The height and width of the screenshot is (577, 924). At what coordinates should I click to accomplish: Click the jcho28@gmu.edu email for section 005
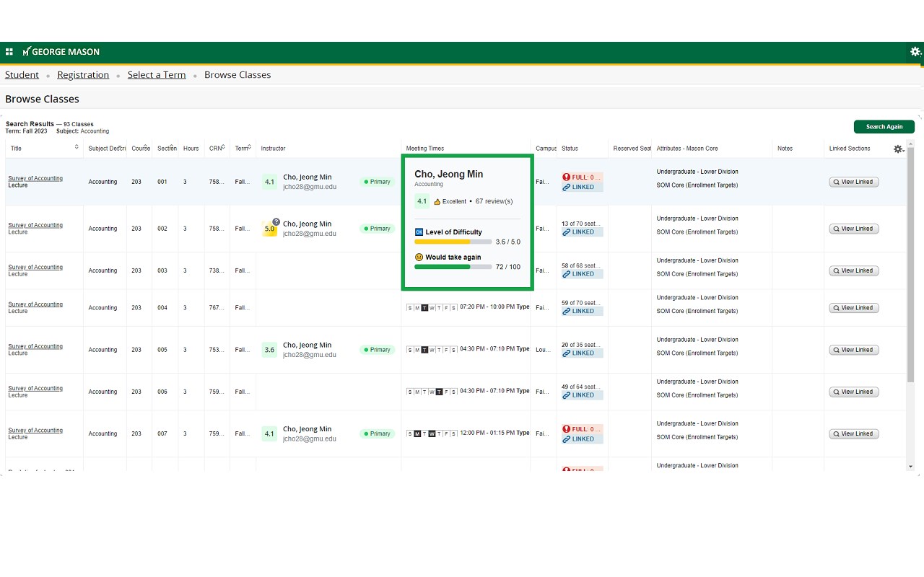pyautogui.click(x=310, y=355)
